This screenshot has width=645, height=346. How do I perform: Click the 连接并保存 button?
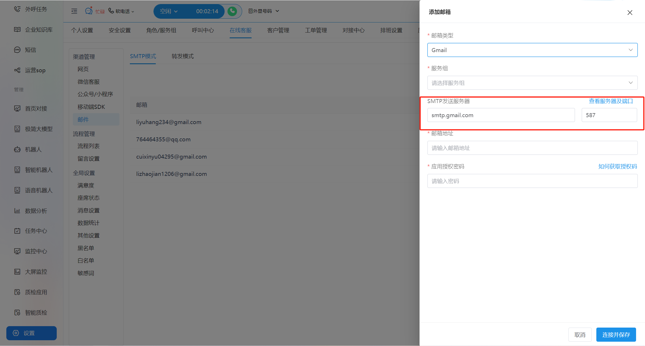pos(616,335)
